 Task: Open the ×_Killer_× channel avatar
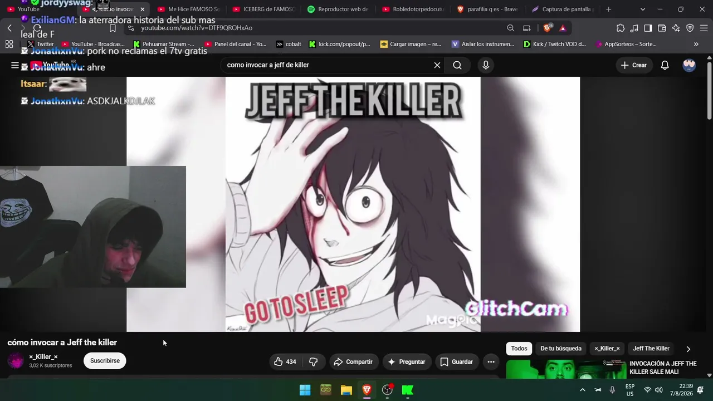[x=16, y=361]
